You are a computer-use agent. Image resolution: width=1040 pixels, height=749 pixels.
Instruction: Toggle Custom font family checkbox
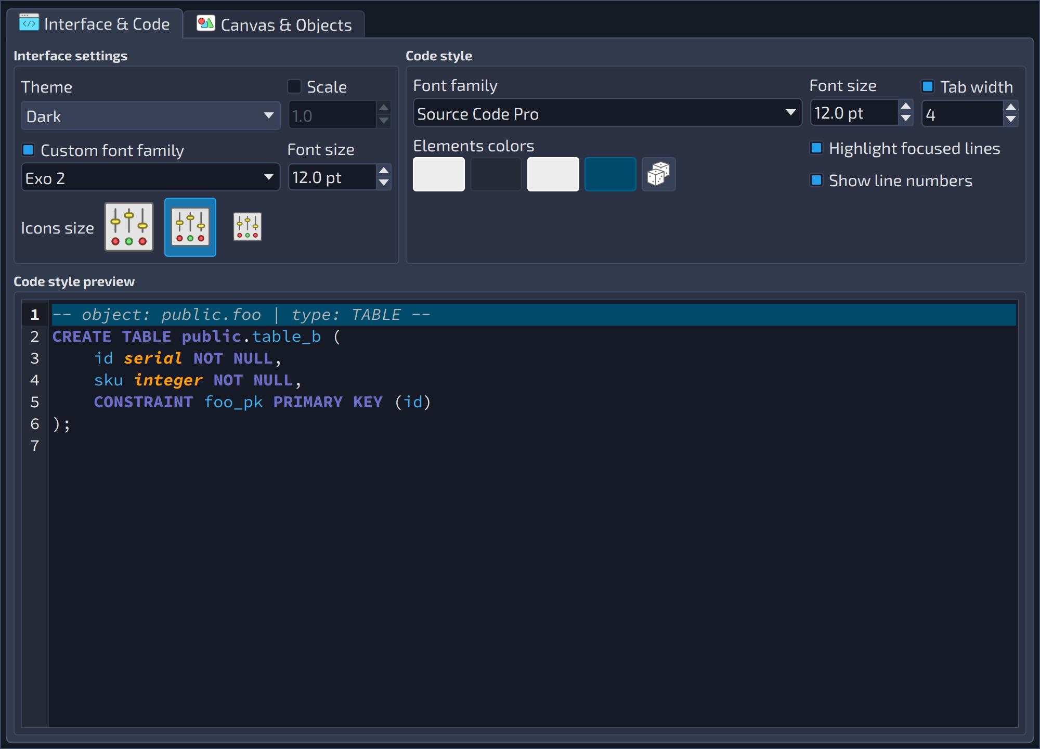28,150
